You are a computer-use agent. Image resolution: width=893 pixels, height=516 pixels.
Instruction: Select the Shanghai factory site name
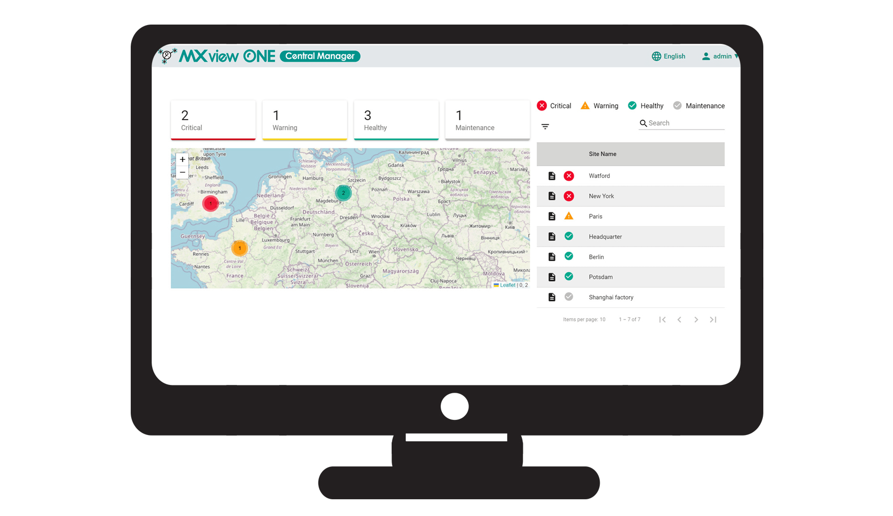point(611,297)
